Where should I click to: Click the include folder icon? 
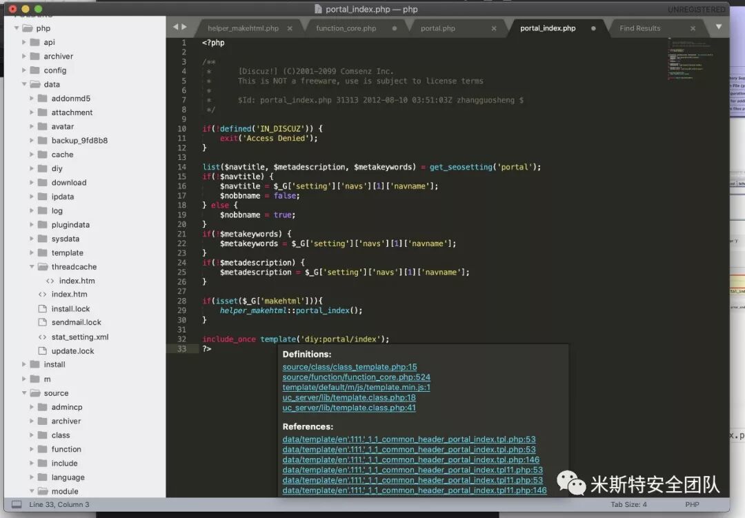pyautogui.click(x=43, y=463)
